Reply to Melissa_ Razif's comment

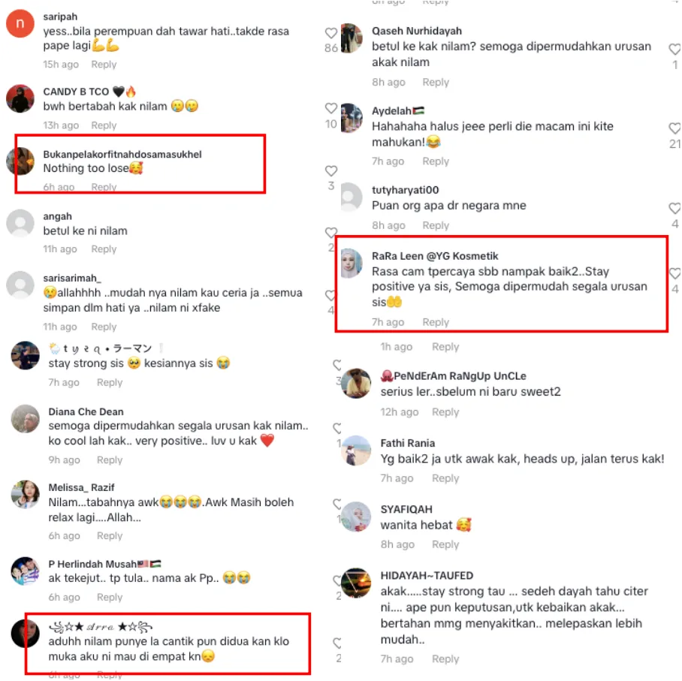[x=110, y=536]
